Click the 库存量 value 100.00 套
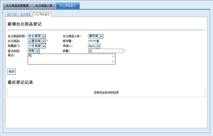The height and width of the screenshot is (136, 213). click(x=94, y=41)
